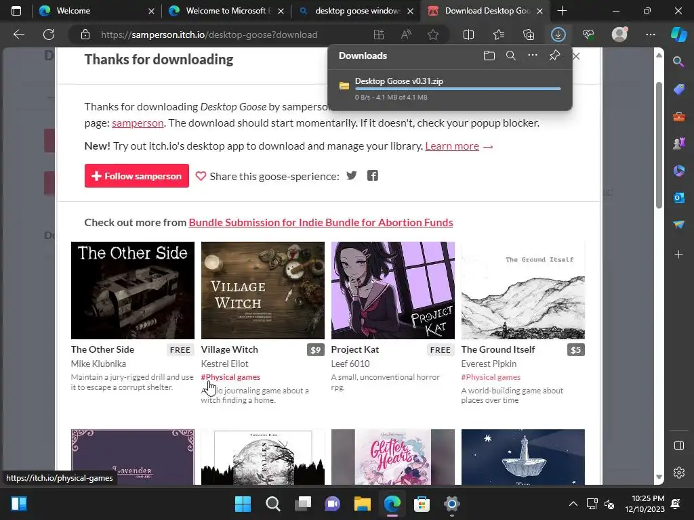
Task: Launch Copilot from the sidebar
Action: pos(678,35)
